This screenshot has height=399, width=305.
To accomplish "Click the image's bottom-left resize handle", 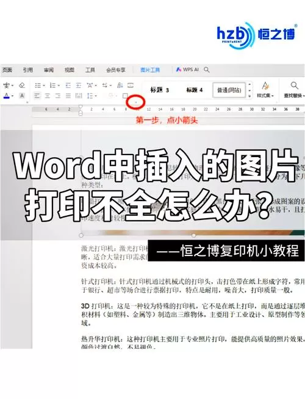I will pos(81,235).
